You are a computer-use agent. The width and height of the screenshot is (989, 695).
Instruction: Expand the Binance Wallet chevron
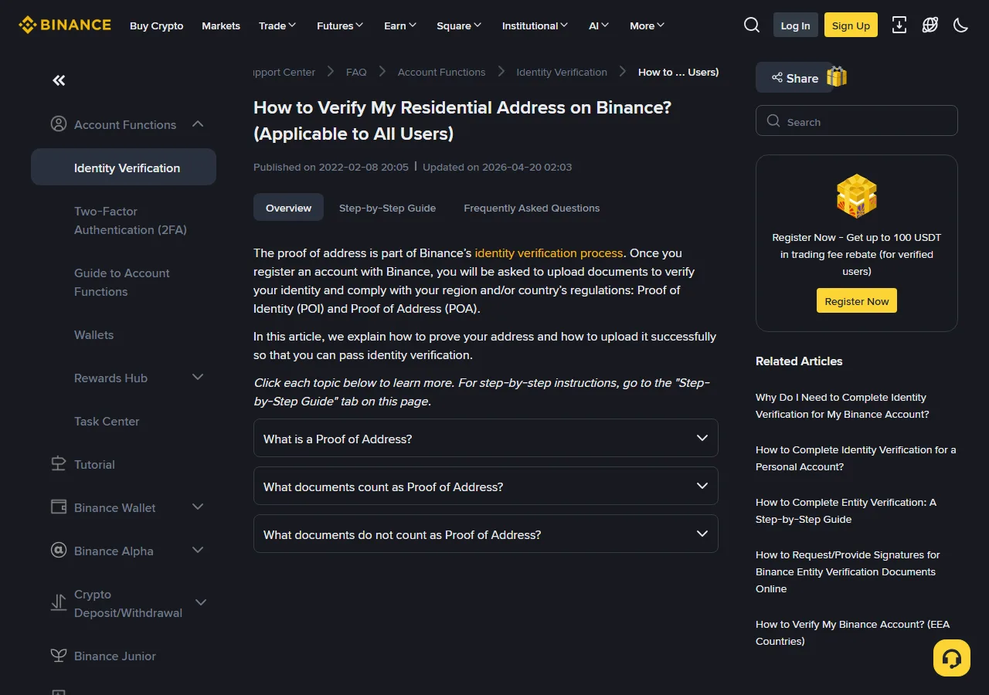point(198,507)
